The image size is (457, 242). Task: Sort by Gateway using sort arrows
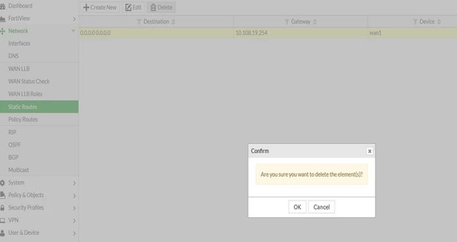point(315,22)
